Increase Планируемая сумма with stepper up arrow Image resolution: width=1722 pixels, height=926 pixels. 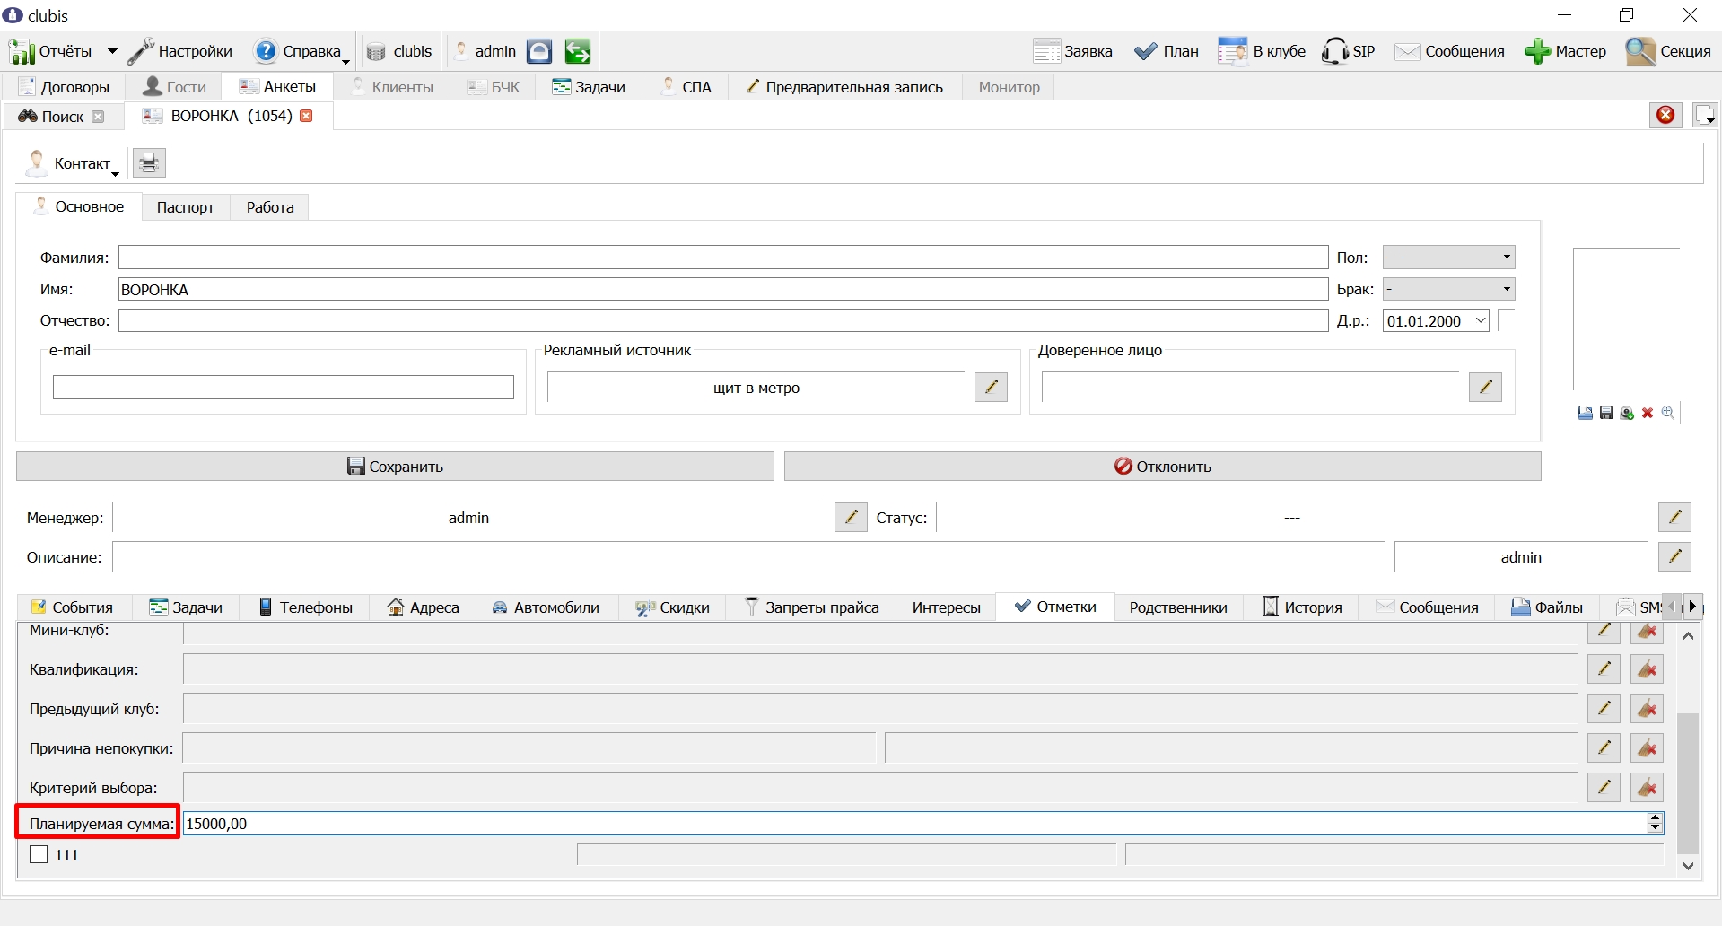tap(1655, 817)
